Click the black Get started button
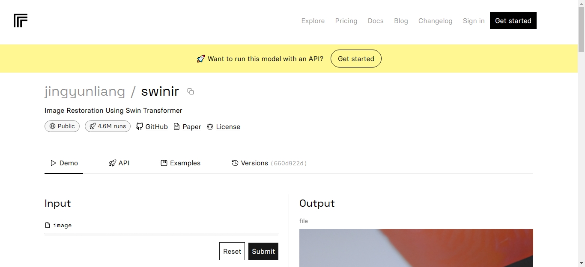This screenshot has height=267, width=585. point(513,21)
